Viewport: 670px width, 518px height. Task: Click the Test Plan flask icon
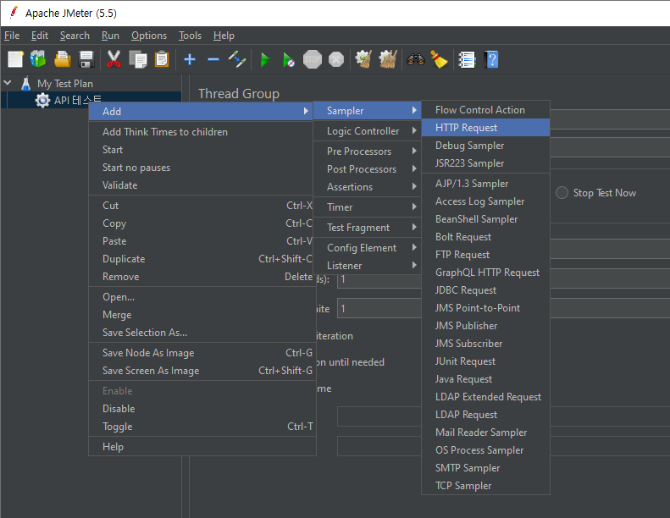pos(26,83)
